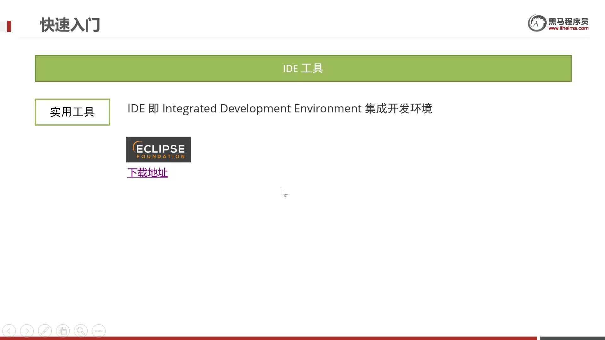Click the 实用工具 button

click(72, 112)
